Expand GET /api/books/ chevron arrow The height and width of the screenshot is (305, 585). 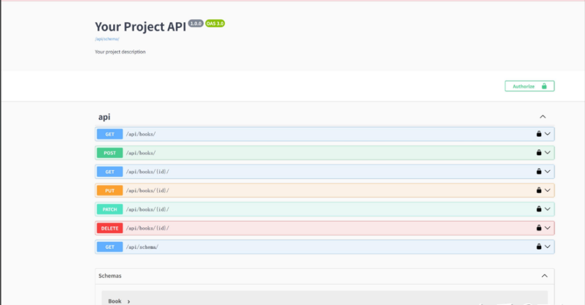547,134
